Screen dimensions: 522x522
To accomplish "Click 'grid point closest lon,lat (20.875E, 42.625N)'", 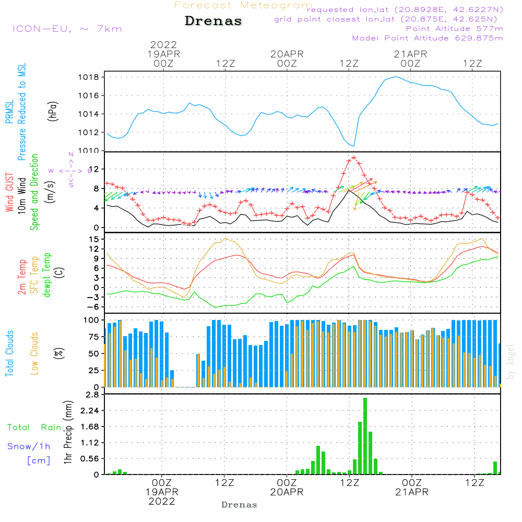I will (x=386, y=19).
